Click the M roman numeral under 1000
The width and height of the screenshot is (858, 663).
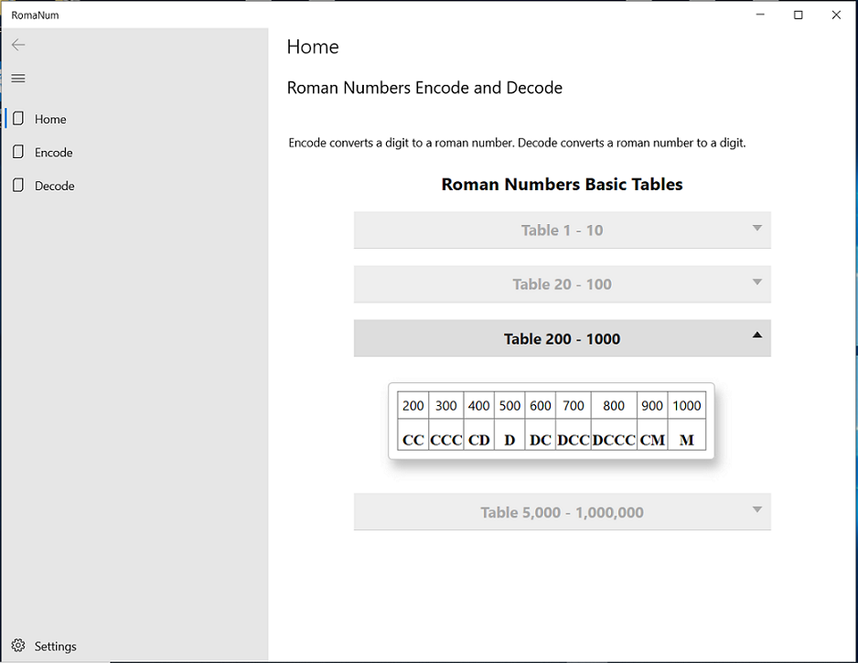687,435
